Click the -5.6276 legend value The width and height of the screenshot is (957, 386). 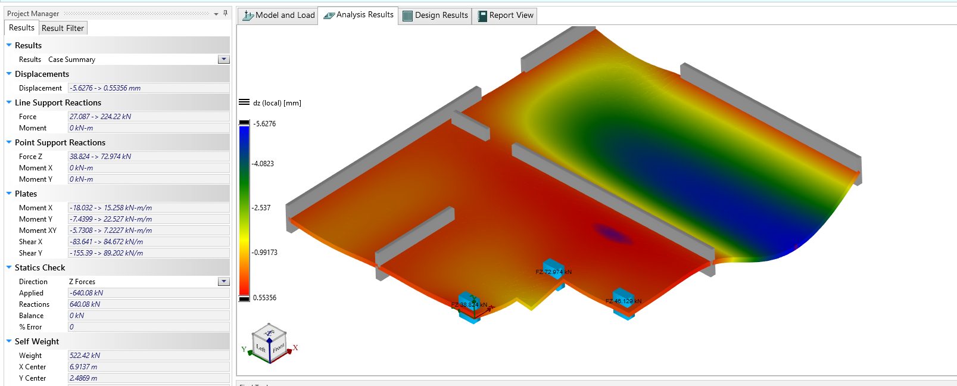click(x=264, y=124)
